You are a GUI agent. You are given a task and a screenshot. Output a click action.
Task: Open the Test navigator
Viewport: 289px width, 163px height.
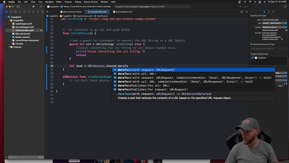29,12
